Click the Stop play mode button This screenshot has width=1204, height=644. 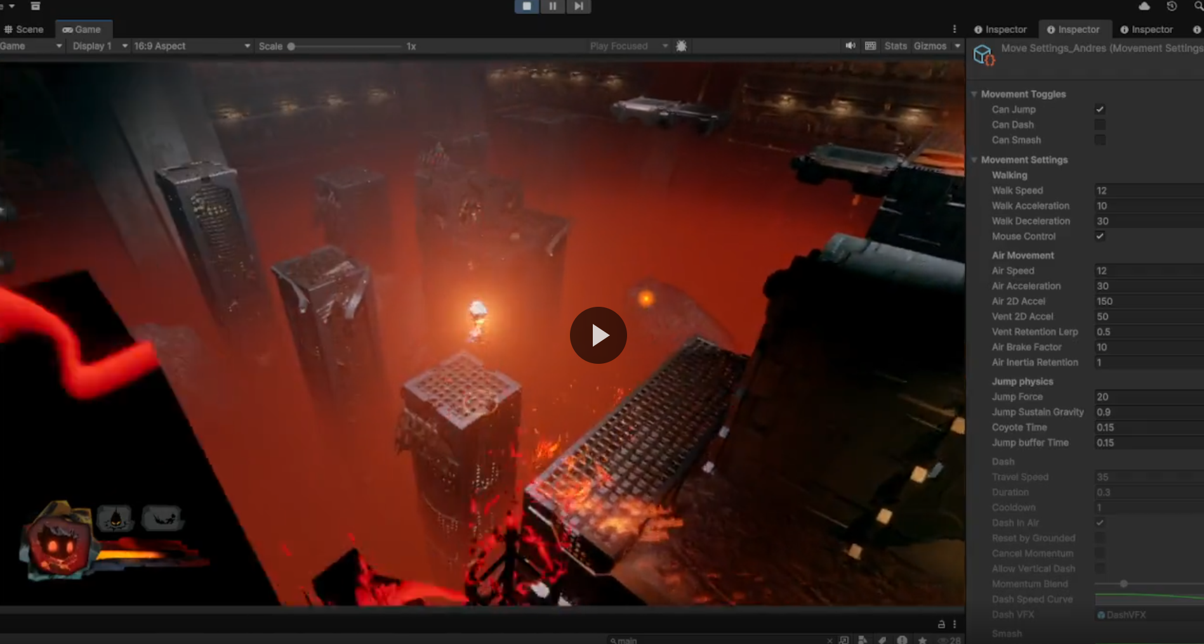[x=527, y=6]
